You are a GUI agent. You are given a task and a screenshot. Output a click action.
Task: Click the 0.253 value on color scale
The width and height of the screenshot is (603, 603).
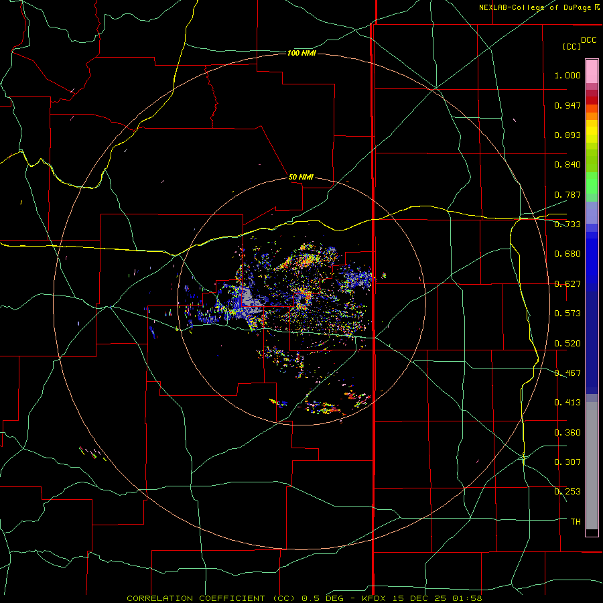click(567, 492)
